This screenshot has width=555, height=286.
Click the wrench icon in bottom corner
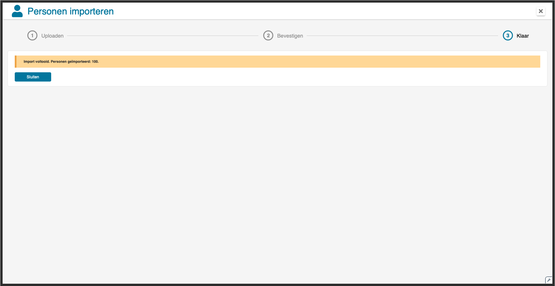548,280
